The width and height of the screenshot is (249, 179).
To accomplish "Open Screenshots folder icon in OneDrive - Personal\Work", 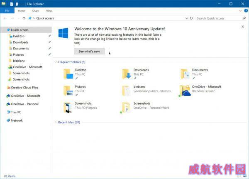I will 125,108.
